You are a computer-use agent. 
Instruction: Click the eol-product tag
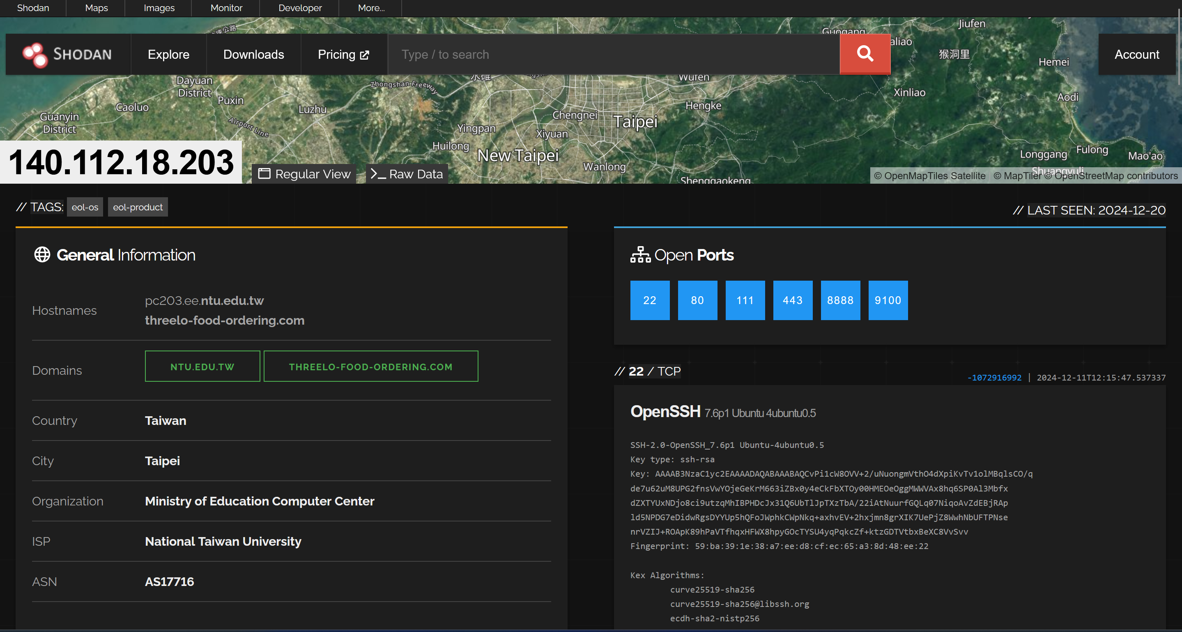pos(138,207)
